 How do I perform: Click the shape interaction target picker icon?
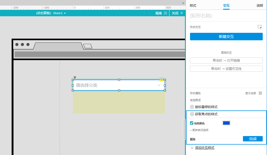click(260, 27)
